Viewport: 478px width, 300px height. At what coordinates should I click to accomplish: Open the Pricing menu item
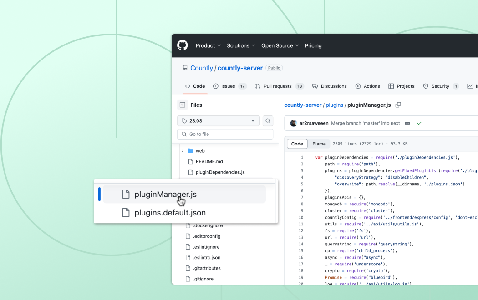click(313, 45)
